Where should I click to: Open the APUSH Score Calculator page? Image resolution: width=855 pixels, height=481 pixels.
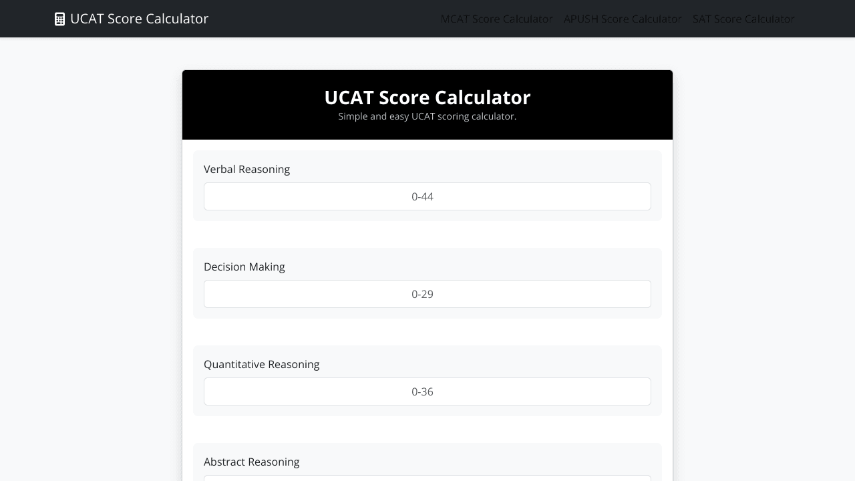tap(622, 19)
